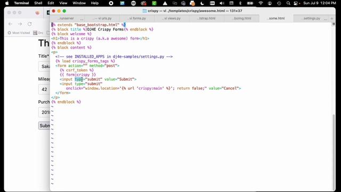The height and width of the screenshot is (192, 341).
Task: Click the Firefox tab icon in browser window
Action: 37,13
